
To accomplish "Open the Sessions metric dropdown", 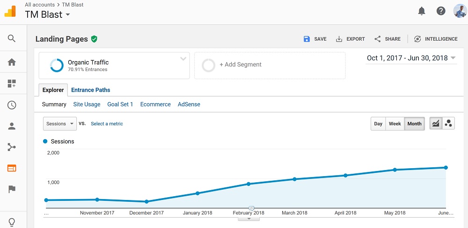I will tap(60, 124).
